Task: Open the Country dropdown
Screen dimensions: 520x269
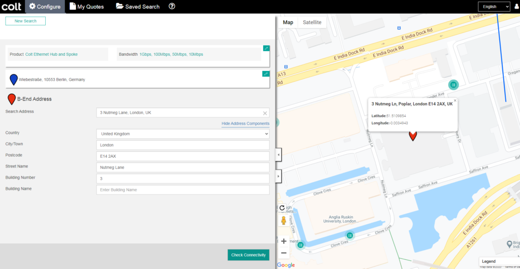Action: pos(183,134)
